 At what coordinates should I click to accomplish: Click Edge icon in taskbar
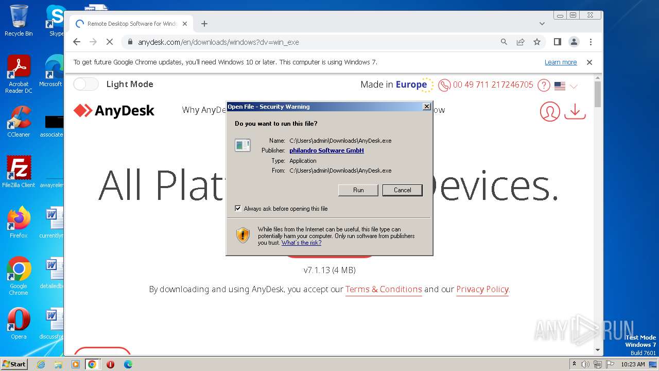tap(128, 364)
